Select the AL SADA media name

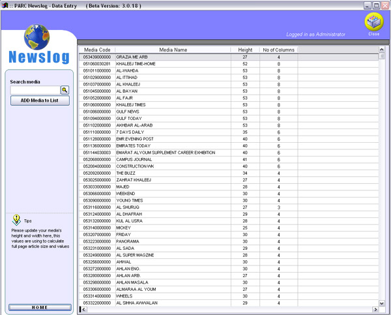point(125,248)
